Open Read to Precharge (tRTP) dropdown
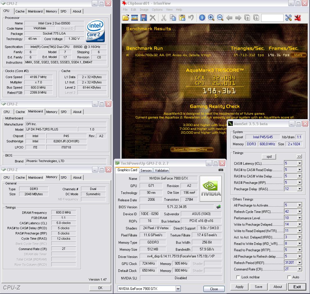Screen dimensions: 310x294 click(300, 250)
